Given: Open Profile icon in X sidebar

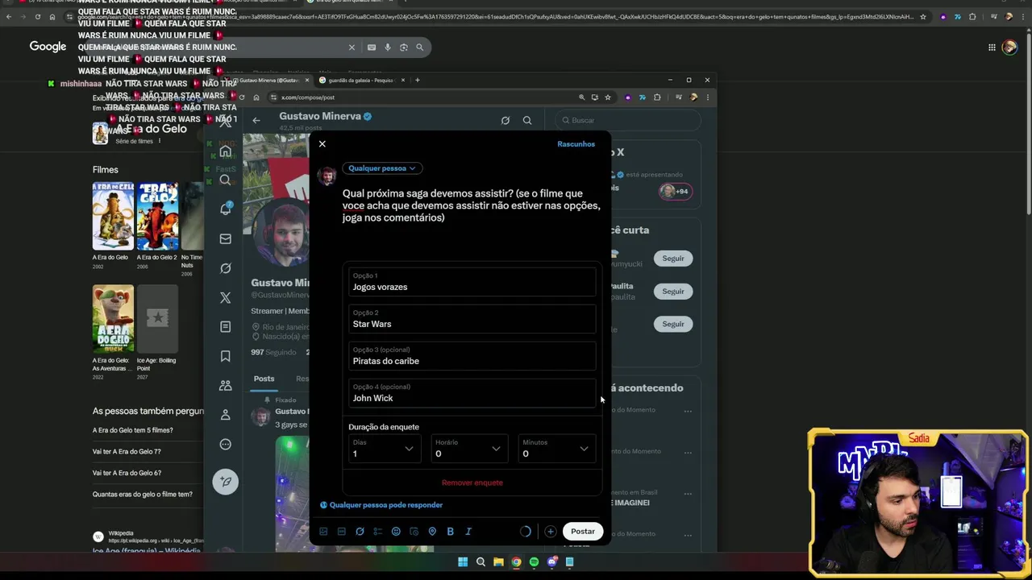Looking at the screenshot, I should click(x=226, y=415).
